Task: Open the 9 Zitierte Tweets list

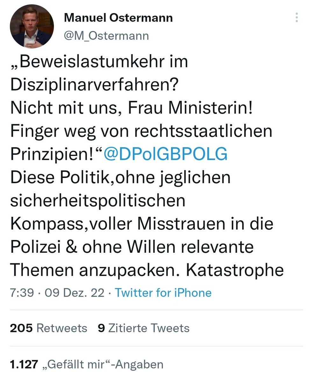Action: [144, 328]
